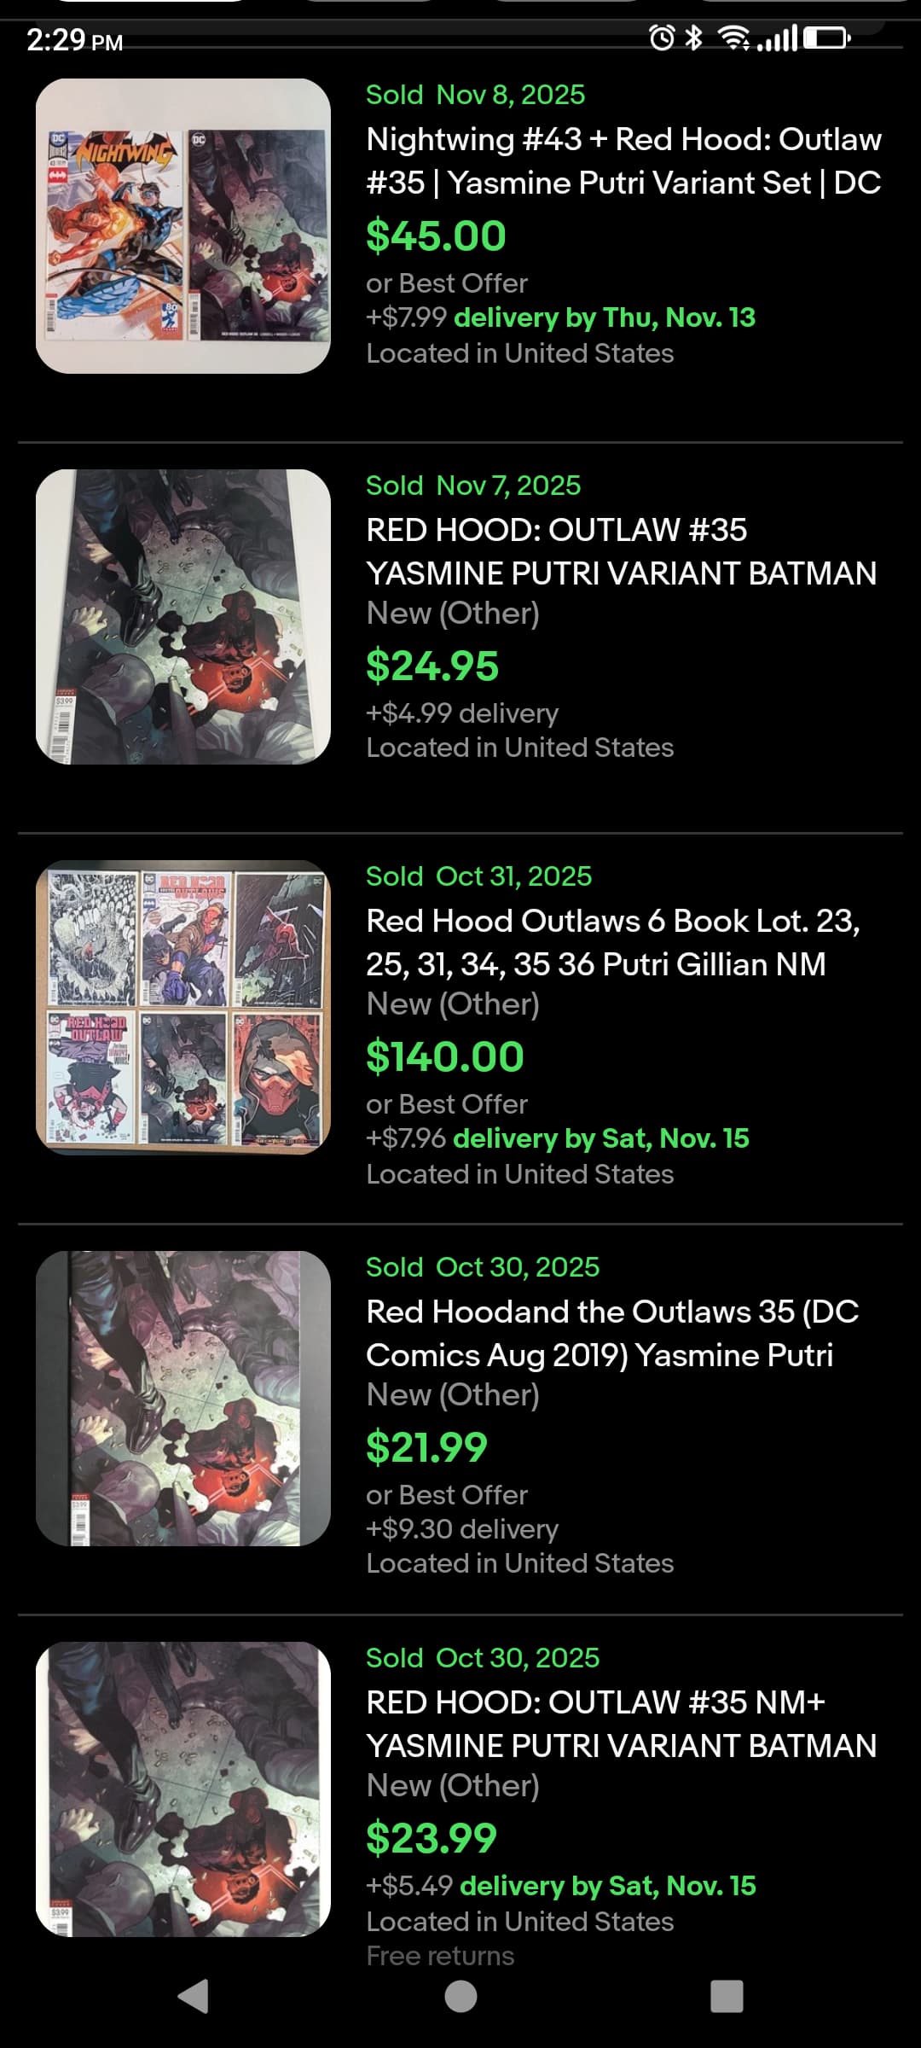Tap the alarm clock status icon
921x2048 pixels.
coord(662,38)
